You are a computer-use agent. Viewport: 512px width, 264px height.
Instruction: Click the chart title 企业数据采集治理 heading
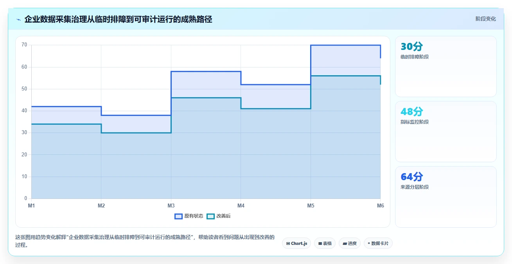point(118,19)
